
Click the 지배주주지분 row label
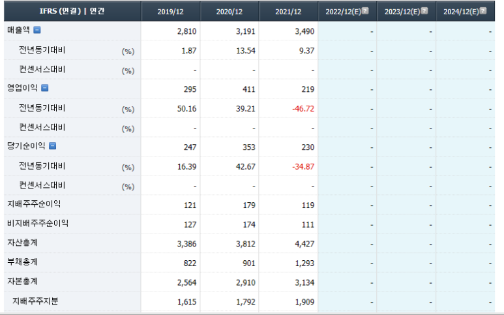pos(35,301)
